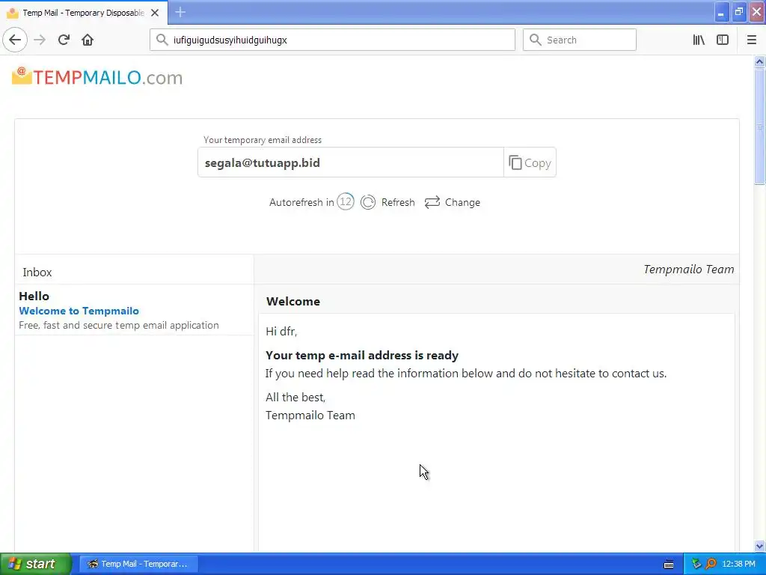Click the Temp Mail taskbar button
This screenshot has height=575, width=766.
pyautogui.click(x=138, y=564)
